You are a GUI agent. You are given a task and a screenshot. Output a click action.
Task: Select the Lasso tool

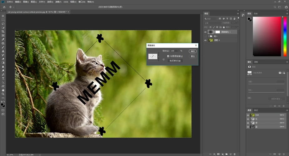[x=3, y=24]
